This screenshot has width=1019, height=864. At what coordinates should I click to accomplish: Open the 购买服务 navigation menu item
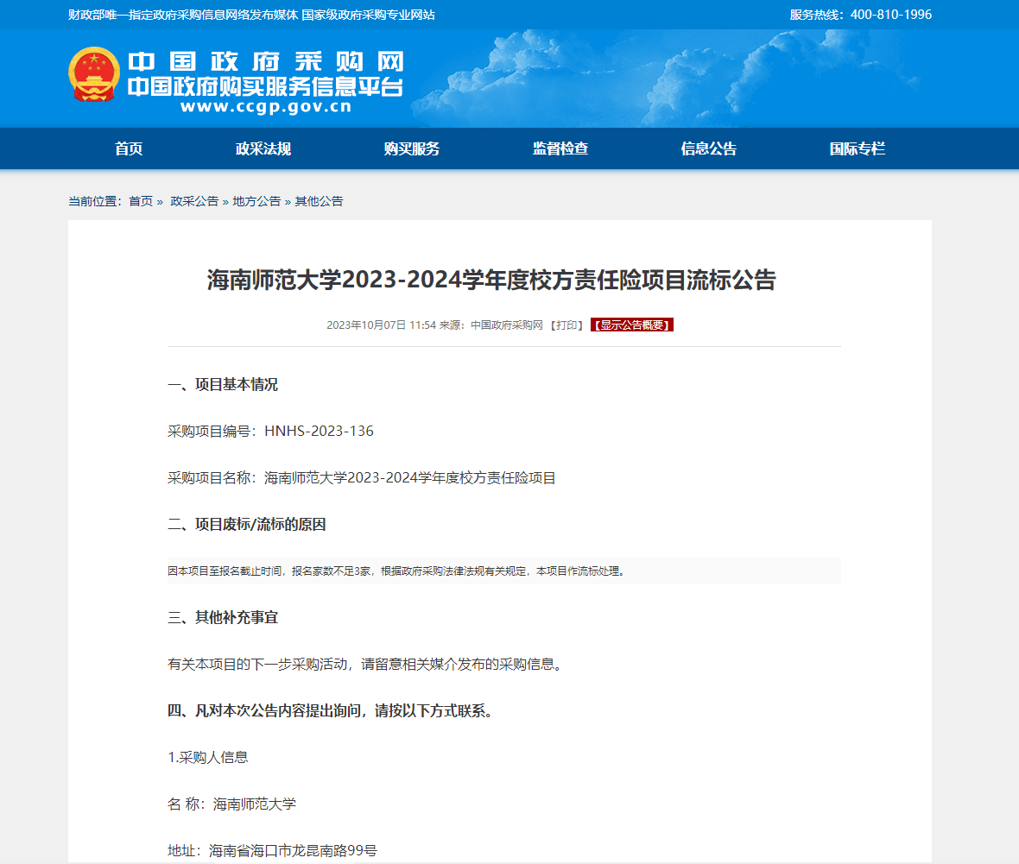pyautogui.click(x=411, y=148)
